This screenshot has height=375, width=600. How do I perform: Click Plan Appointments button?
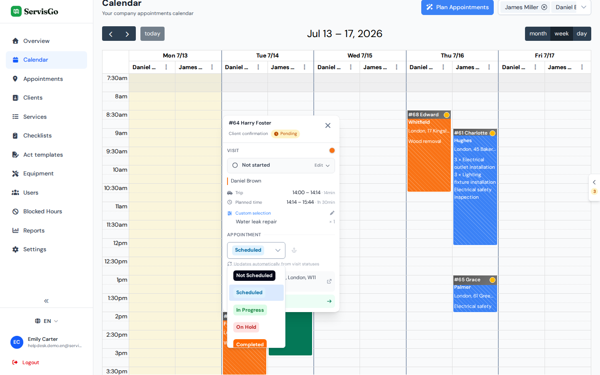click(x=457, y=7)
